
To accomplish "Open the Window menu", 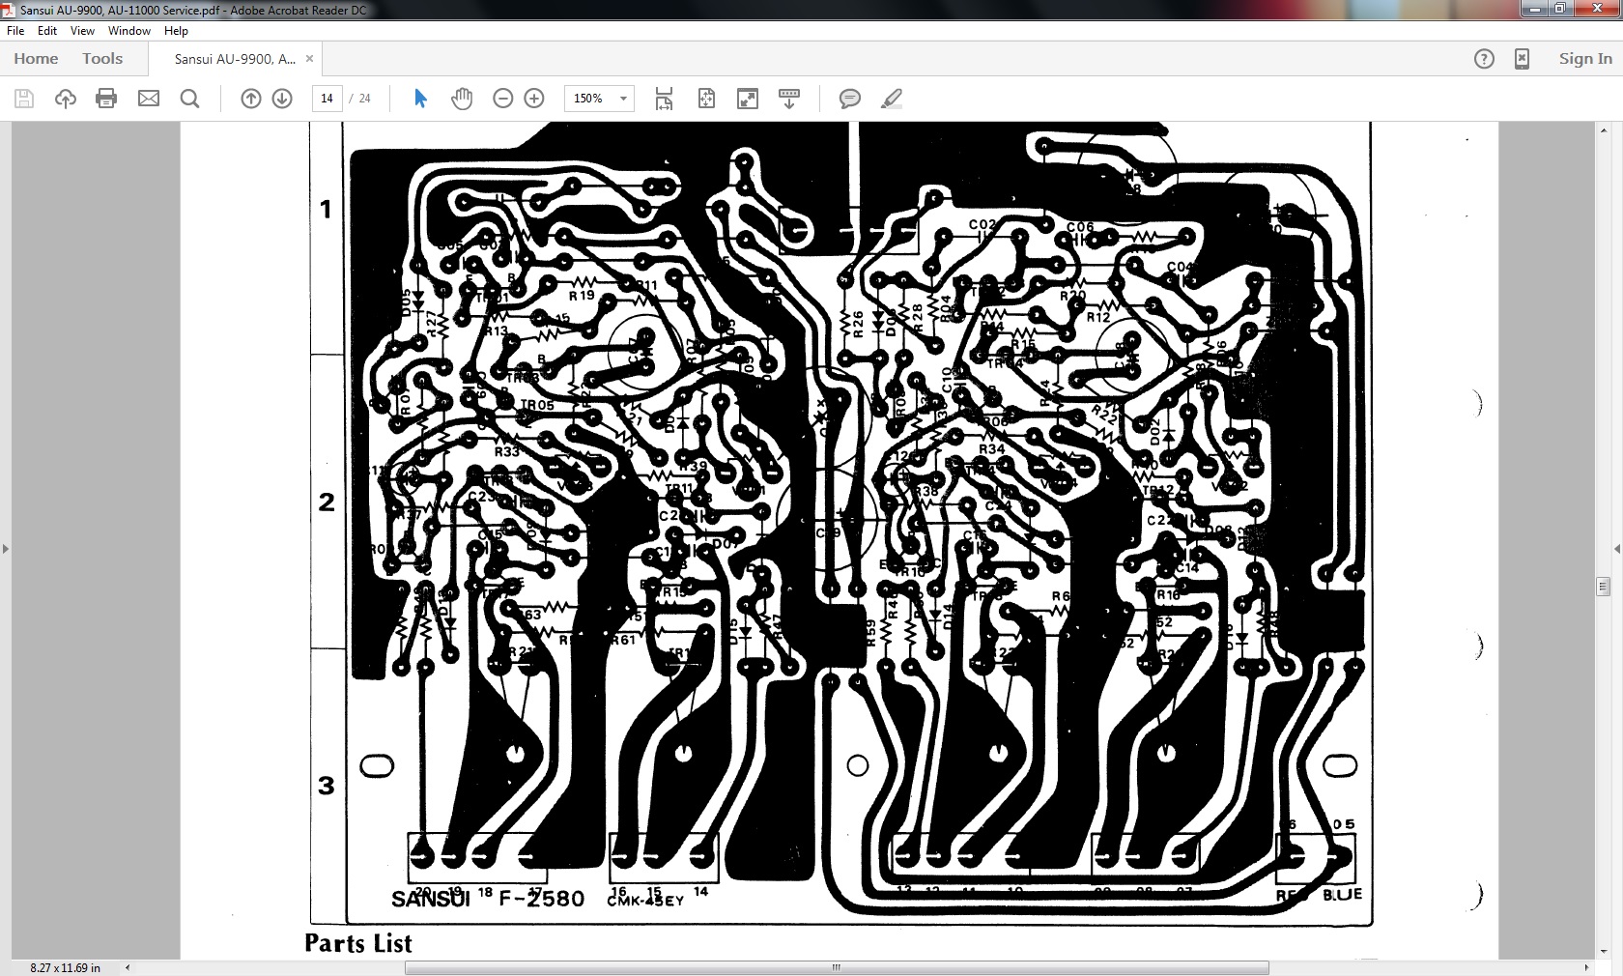I will pyautogui.click(x=129, y=31).
